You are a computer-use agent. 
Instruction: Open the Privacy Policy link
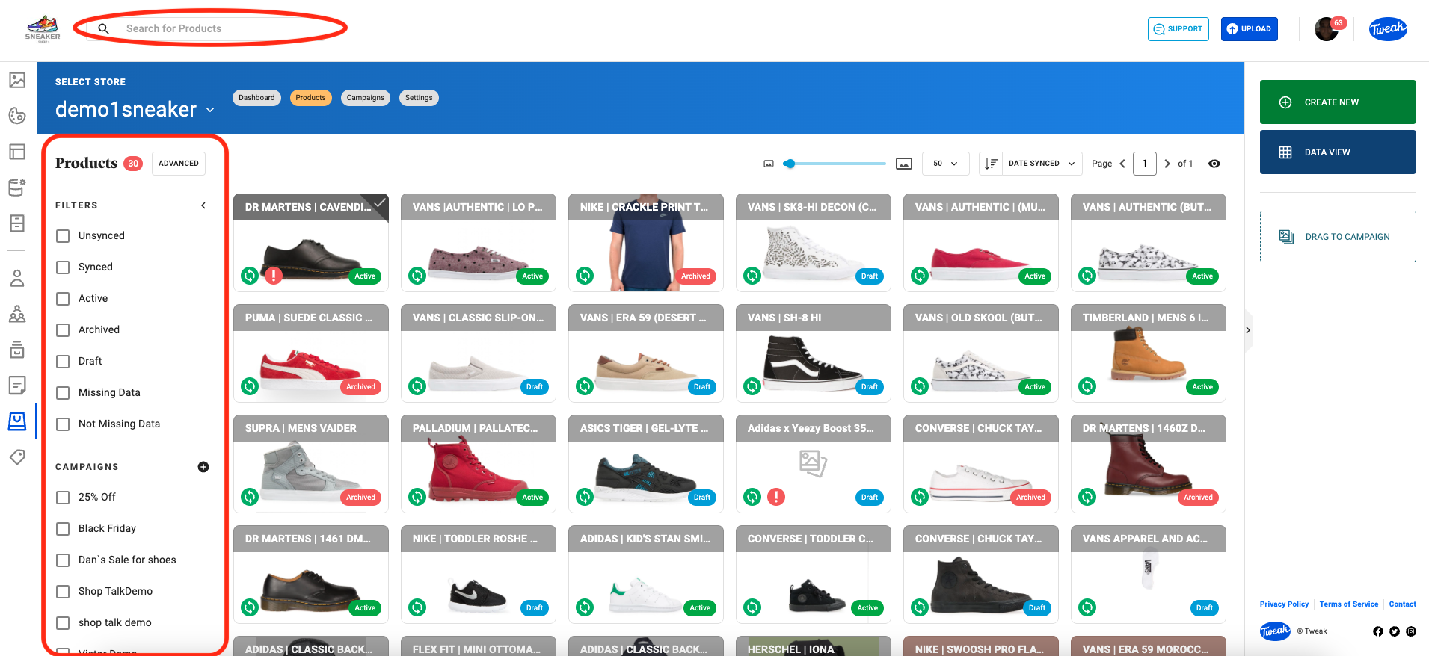[x=1284, y=604]
